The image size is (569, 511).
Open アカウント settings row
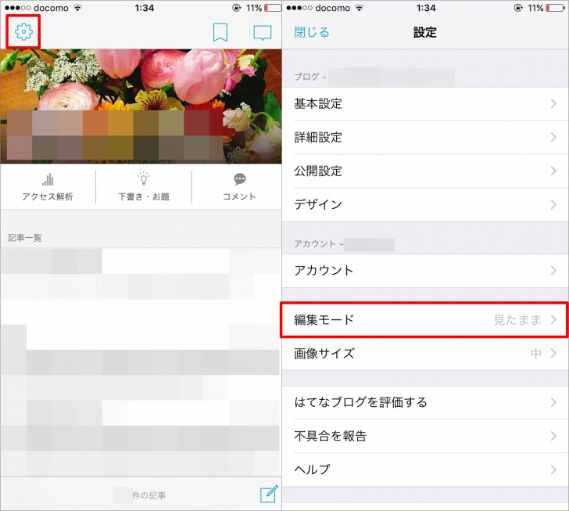pyautogui.click(x=424, y=270)
